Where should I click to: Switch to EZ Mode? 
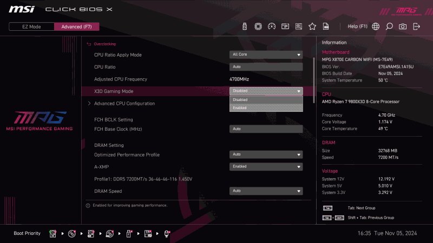(31, 26)
